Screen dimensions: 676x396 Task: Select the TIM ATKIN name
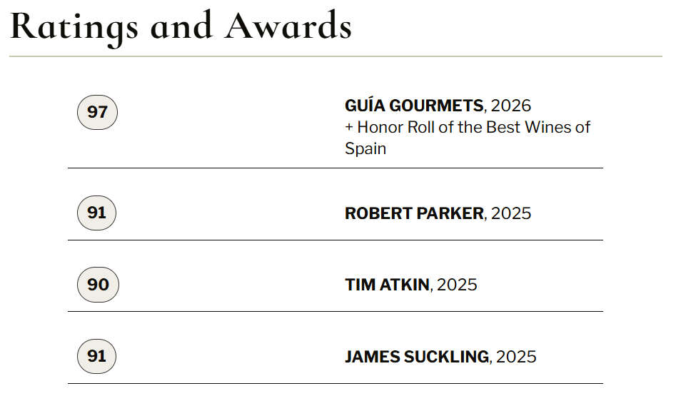tap(387, 285)
